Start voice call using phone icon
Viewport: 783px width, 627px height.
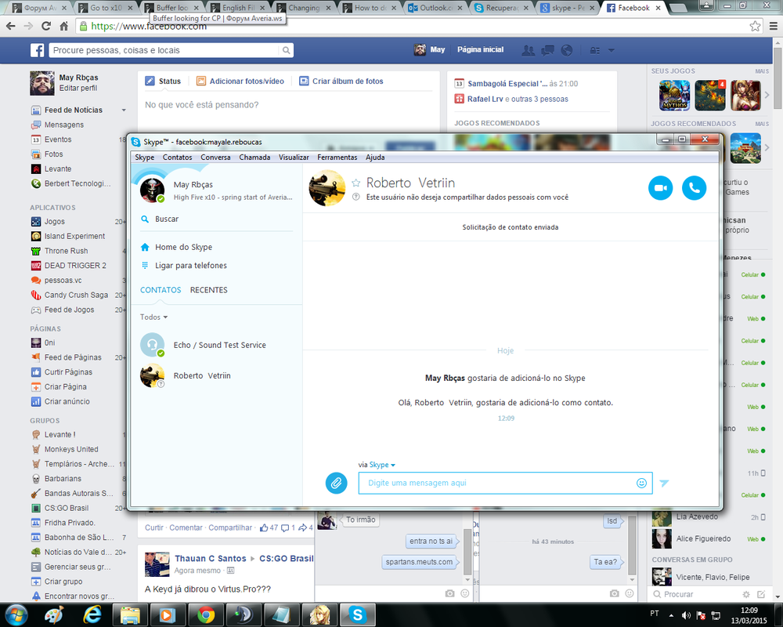[x=694, y=188]
